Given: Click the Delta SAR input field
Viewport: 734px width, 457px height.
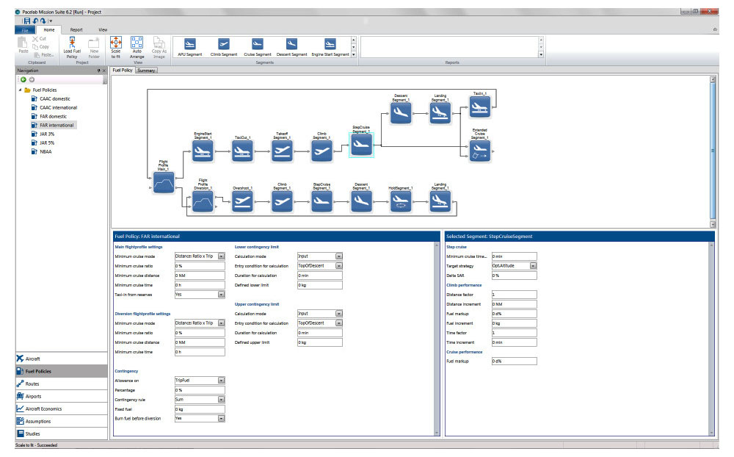Looking at the screenshot, I should point(514,275).
